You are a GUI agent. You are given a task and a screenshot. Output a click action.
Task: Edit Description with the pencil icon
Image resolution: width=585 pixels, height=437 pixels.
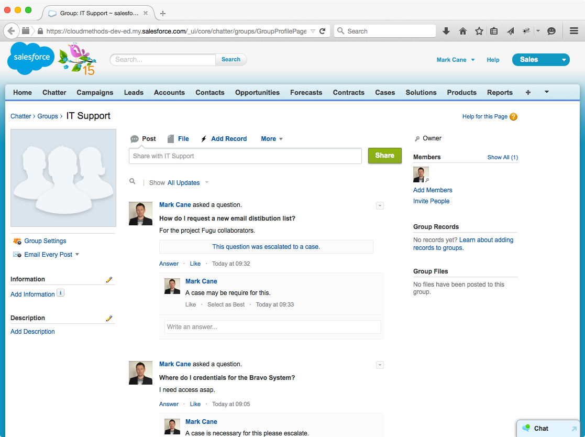coord(109,318)
